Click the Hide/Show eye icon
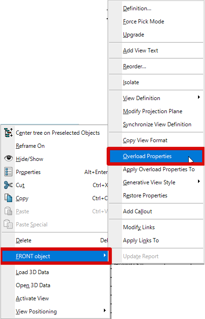 pyautogui.click(x=8, y=158)
